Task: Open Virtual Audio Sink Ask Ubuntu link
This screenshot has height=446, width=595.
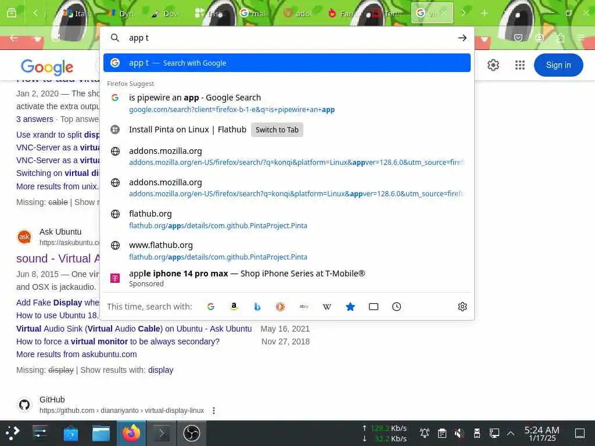Action: click(x=134, y=329)
